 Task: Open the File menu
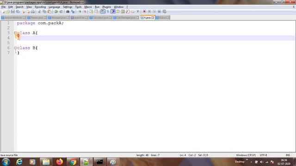3,7
